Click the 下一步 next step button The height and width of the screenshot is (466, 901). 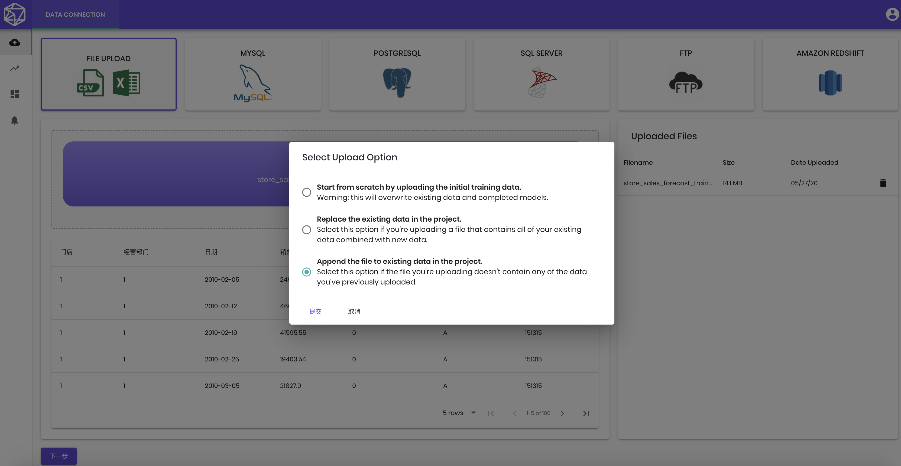59,456
